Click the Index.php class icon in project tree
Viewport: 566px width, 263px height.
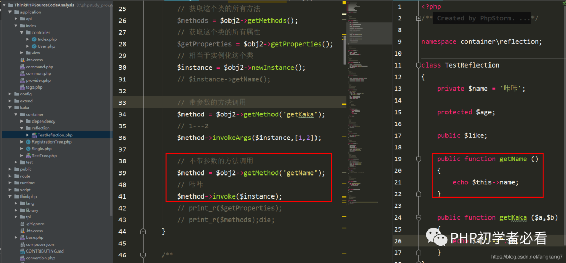pos(34,39)
